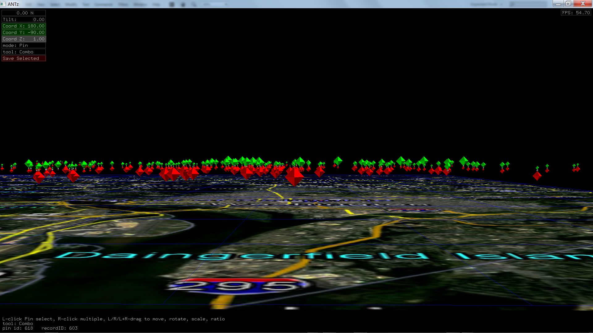This screenshot has width=593, height=333.
Task: Click the Tilt value field
Action: [24, 19]
